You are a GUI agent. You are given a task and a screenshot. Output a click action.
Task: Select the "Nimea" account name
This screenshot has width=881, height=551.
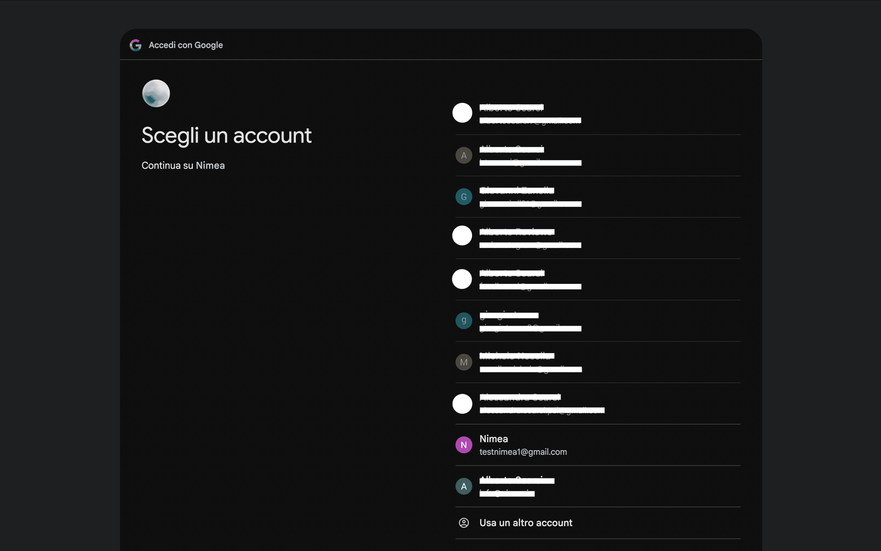[493, 439]
